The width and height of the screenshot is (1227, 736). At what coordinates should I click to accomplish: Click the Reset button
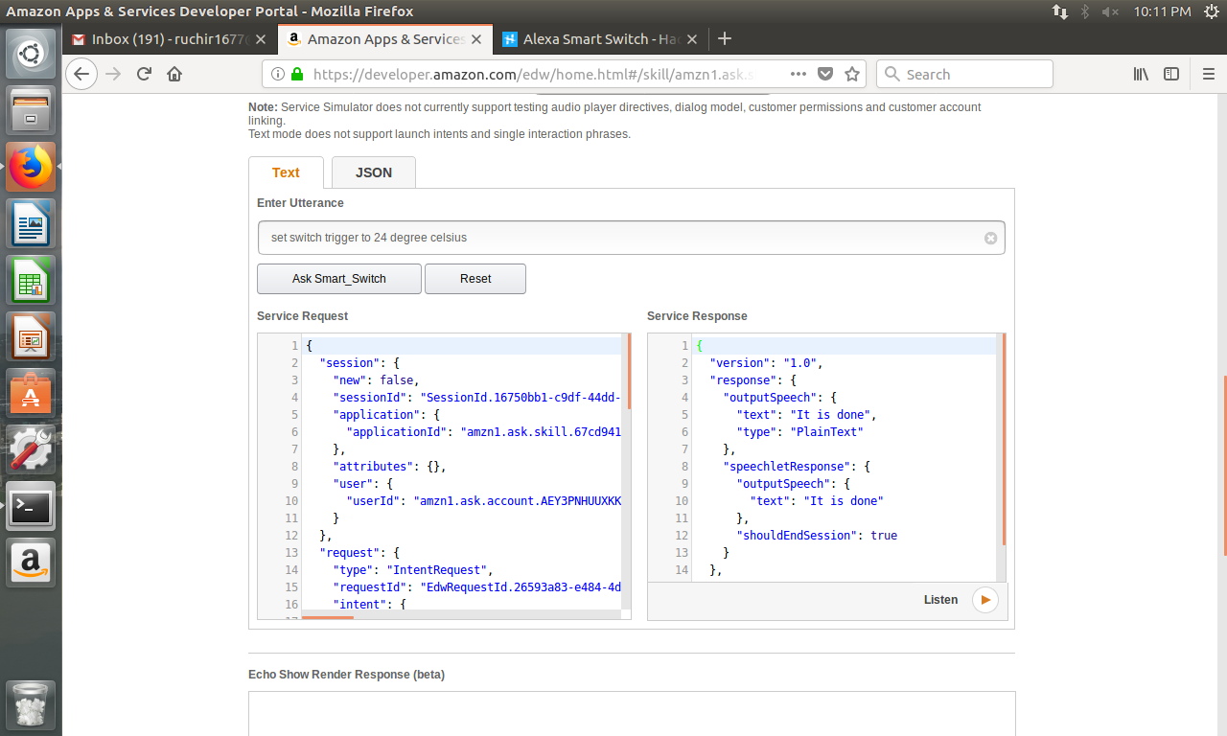pos(475,279)
